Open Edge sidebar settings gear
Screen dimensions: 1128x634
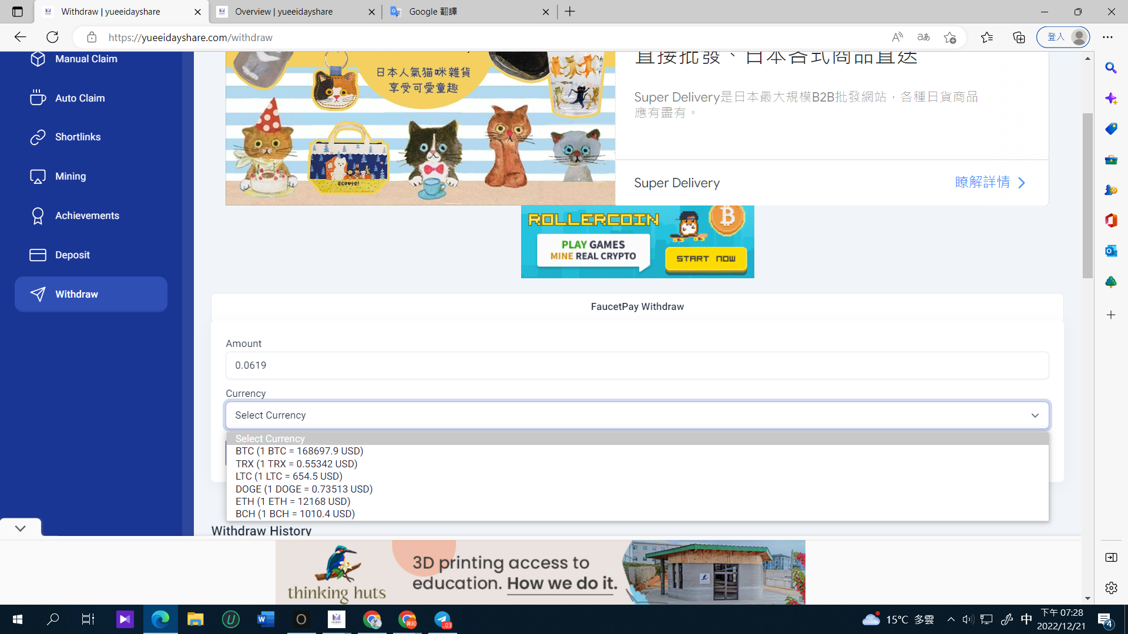click(x=1111, y=588)
